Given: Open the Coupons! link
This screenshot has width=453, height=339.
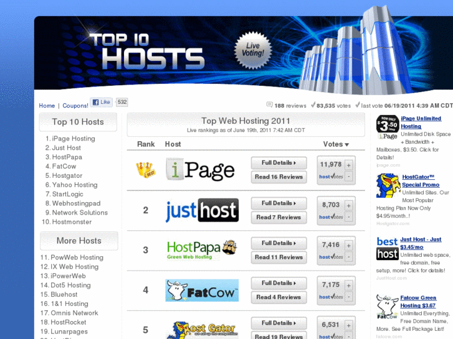Looking at the screenshot, I should coord(75,106).
